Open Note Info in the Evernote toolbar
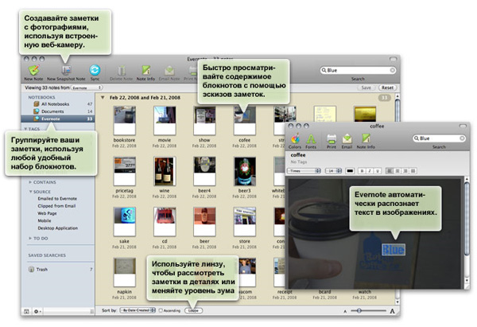Image resolution: width=477 pixels, height=327 pixels. pyautogui.click(x=145, y=71)
